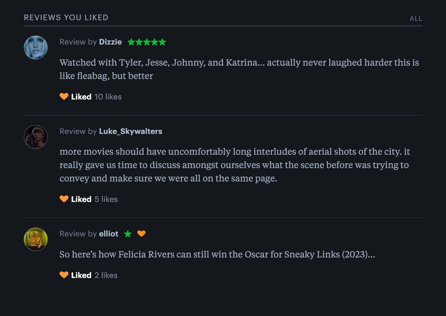This screenshot has height=316, width=446.
Task: Click the Liked label under elliot's review
Action: pos(81,275)
